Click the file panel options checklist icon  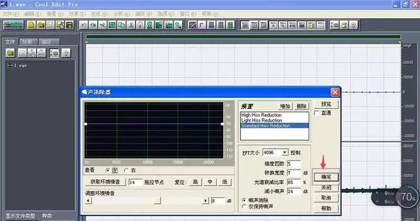[54, 53]
